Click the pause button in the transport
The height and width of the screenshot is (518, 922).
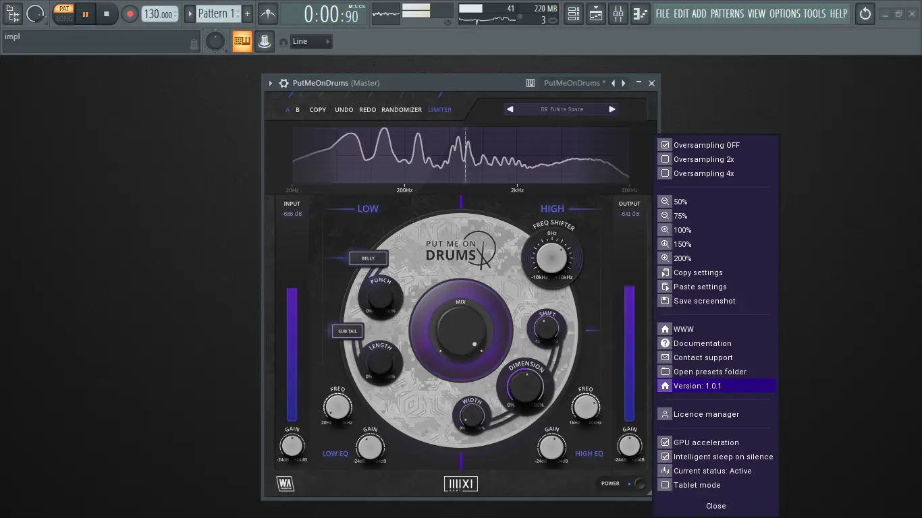[86, 13]
